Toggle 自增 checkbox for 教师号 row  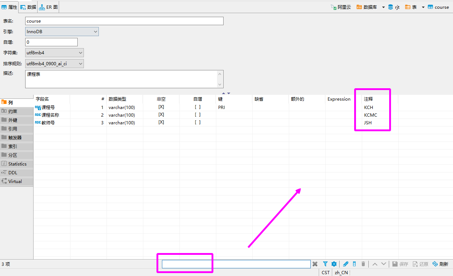click(197, 123)
